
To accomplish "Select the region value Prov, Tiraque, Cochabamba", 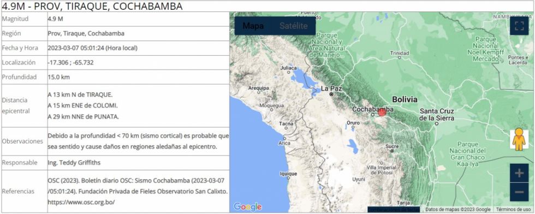I will pyautogui.click(x=86, y=33).
